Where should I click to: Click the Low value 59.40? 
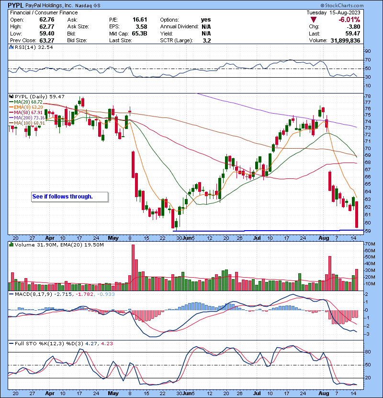coord(47,34)
